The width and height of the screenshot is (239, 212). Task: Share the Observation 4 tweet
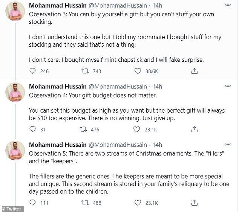point(195,129)
